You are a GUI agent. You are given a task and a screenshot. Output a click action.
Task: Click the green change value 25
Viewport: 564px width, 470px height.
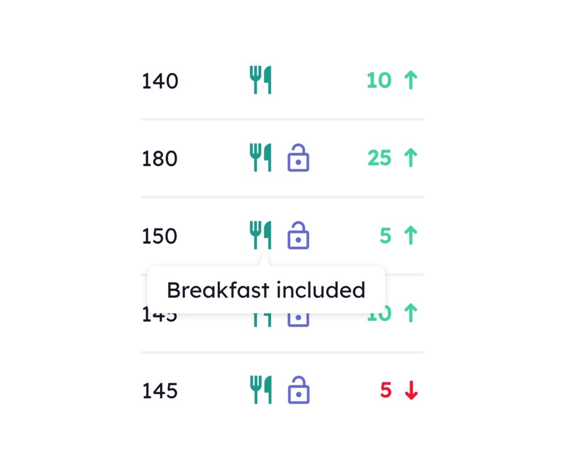[379, 158]
